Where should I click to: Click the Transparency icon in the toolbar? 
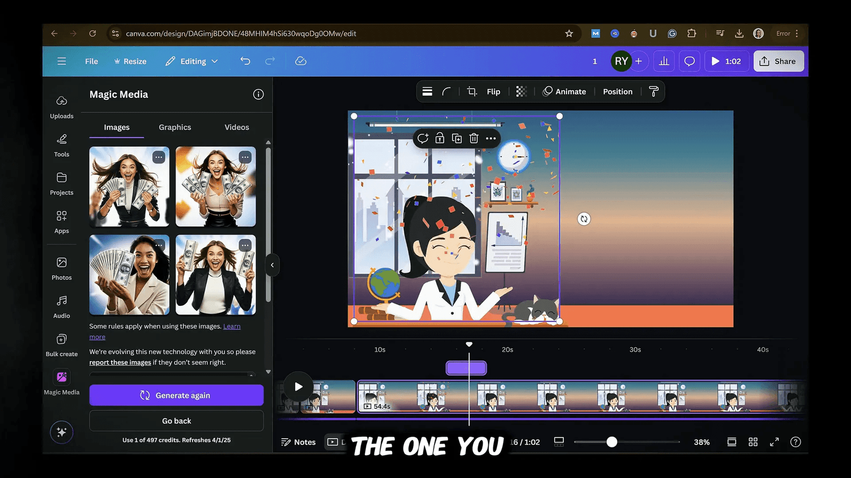tap(521, 91)
